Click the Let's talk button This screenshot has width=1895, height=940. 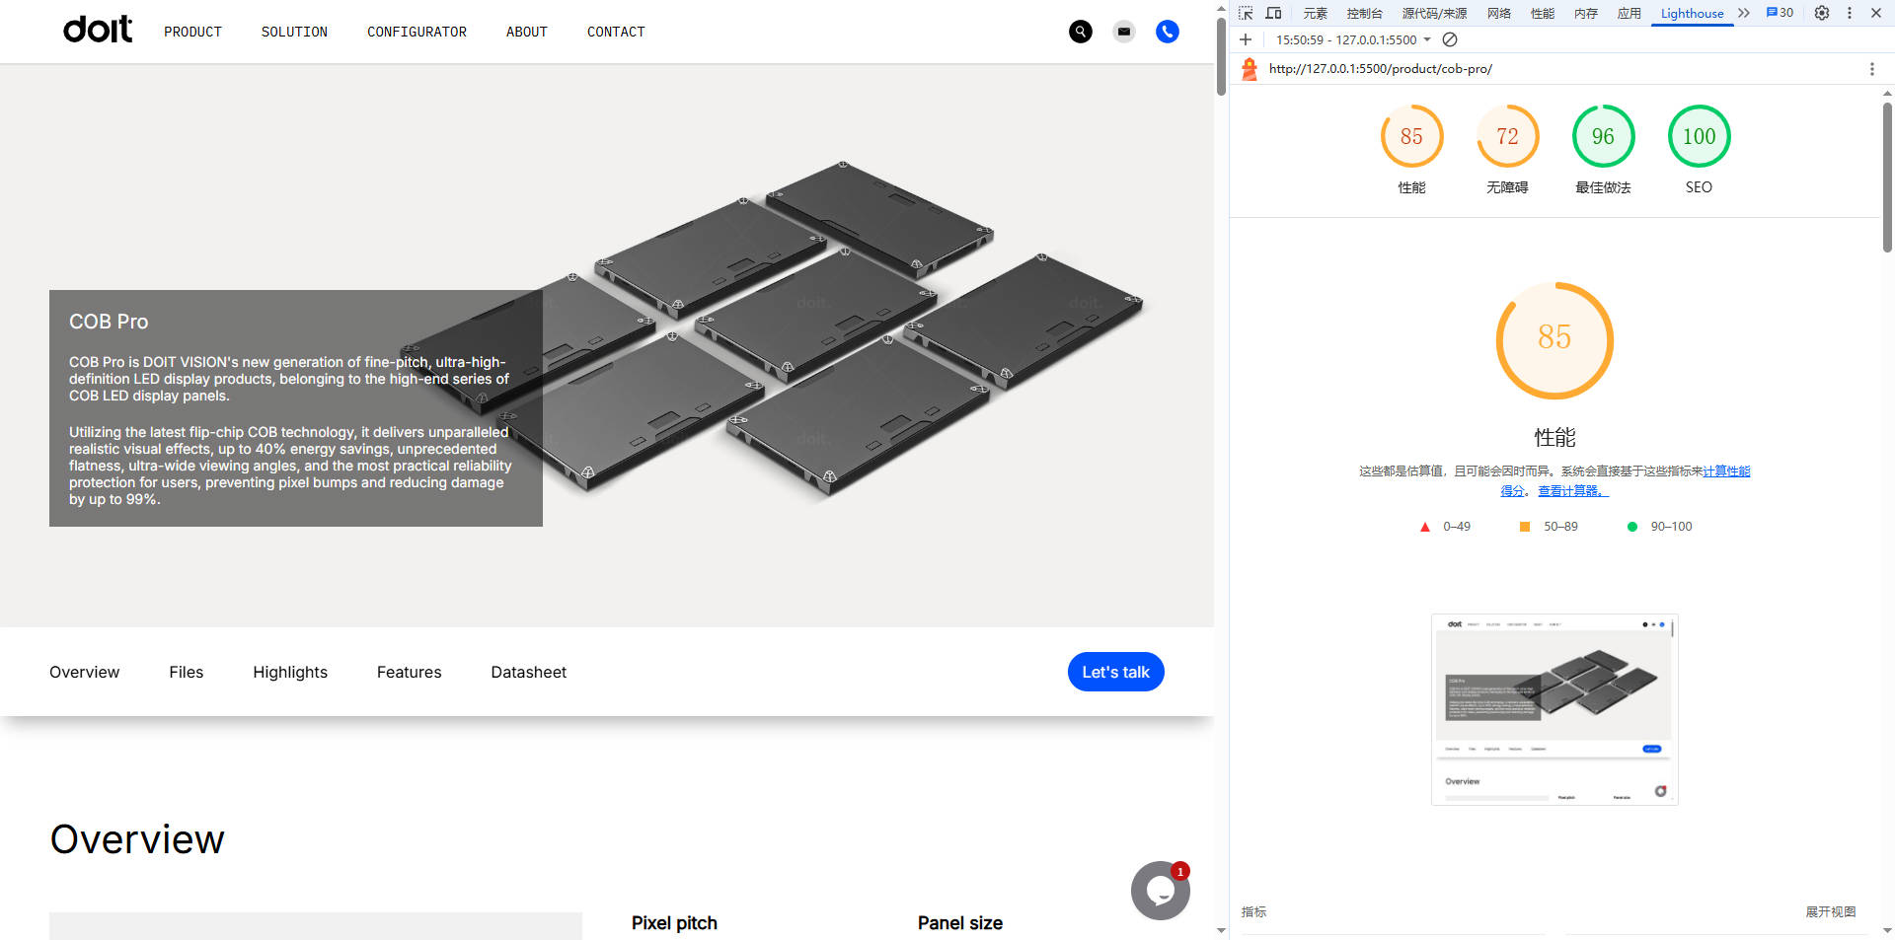(1115, 672)
